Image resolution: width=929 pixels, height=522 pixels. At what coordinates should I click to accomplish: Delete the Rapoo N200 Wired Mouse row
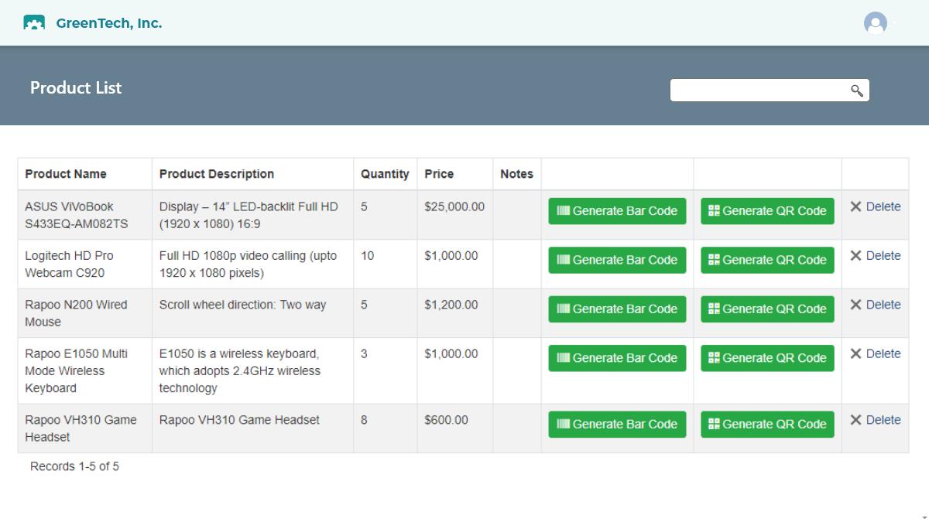[876, 305]
